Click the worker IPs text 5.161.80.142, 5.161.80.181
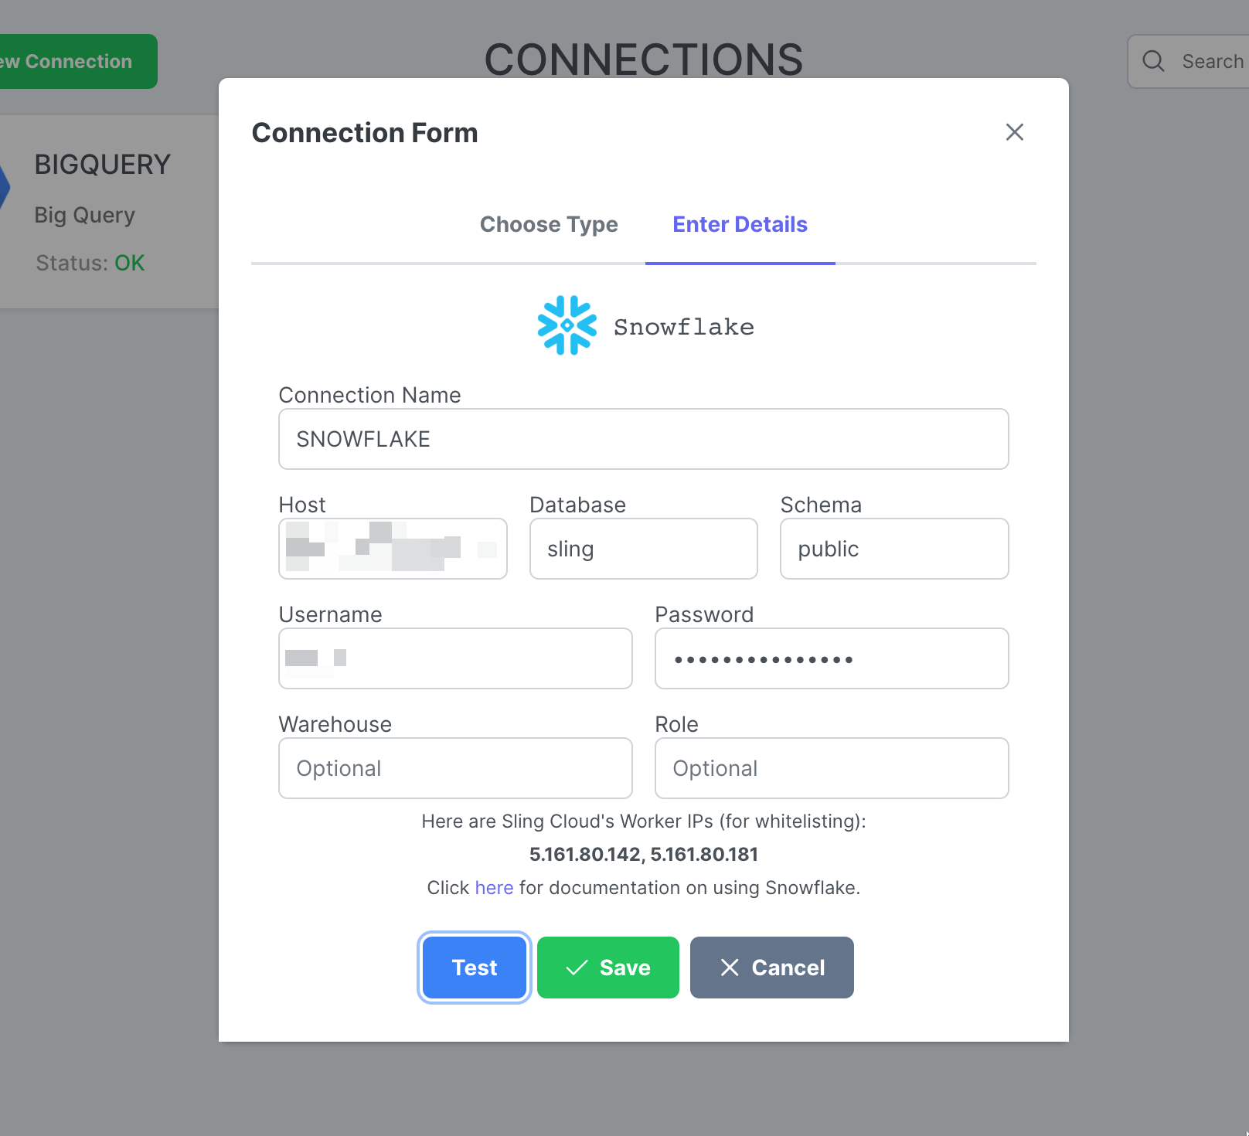The image size is (1249, 1136). click(643, 854)
